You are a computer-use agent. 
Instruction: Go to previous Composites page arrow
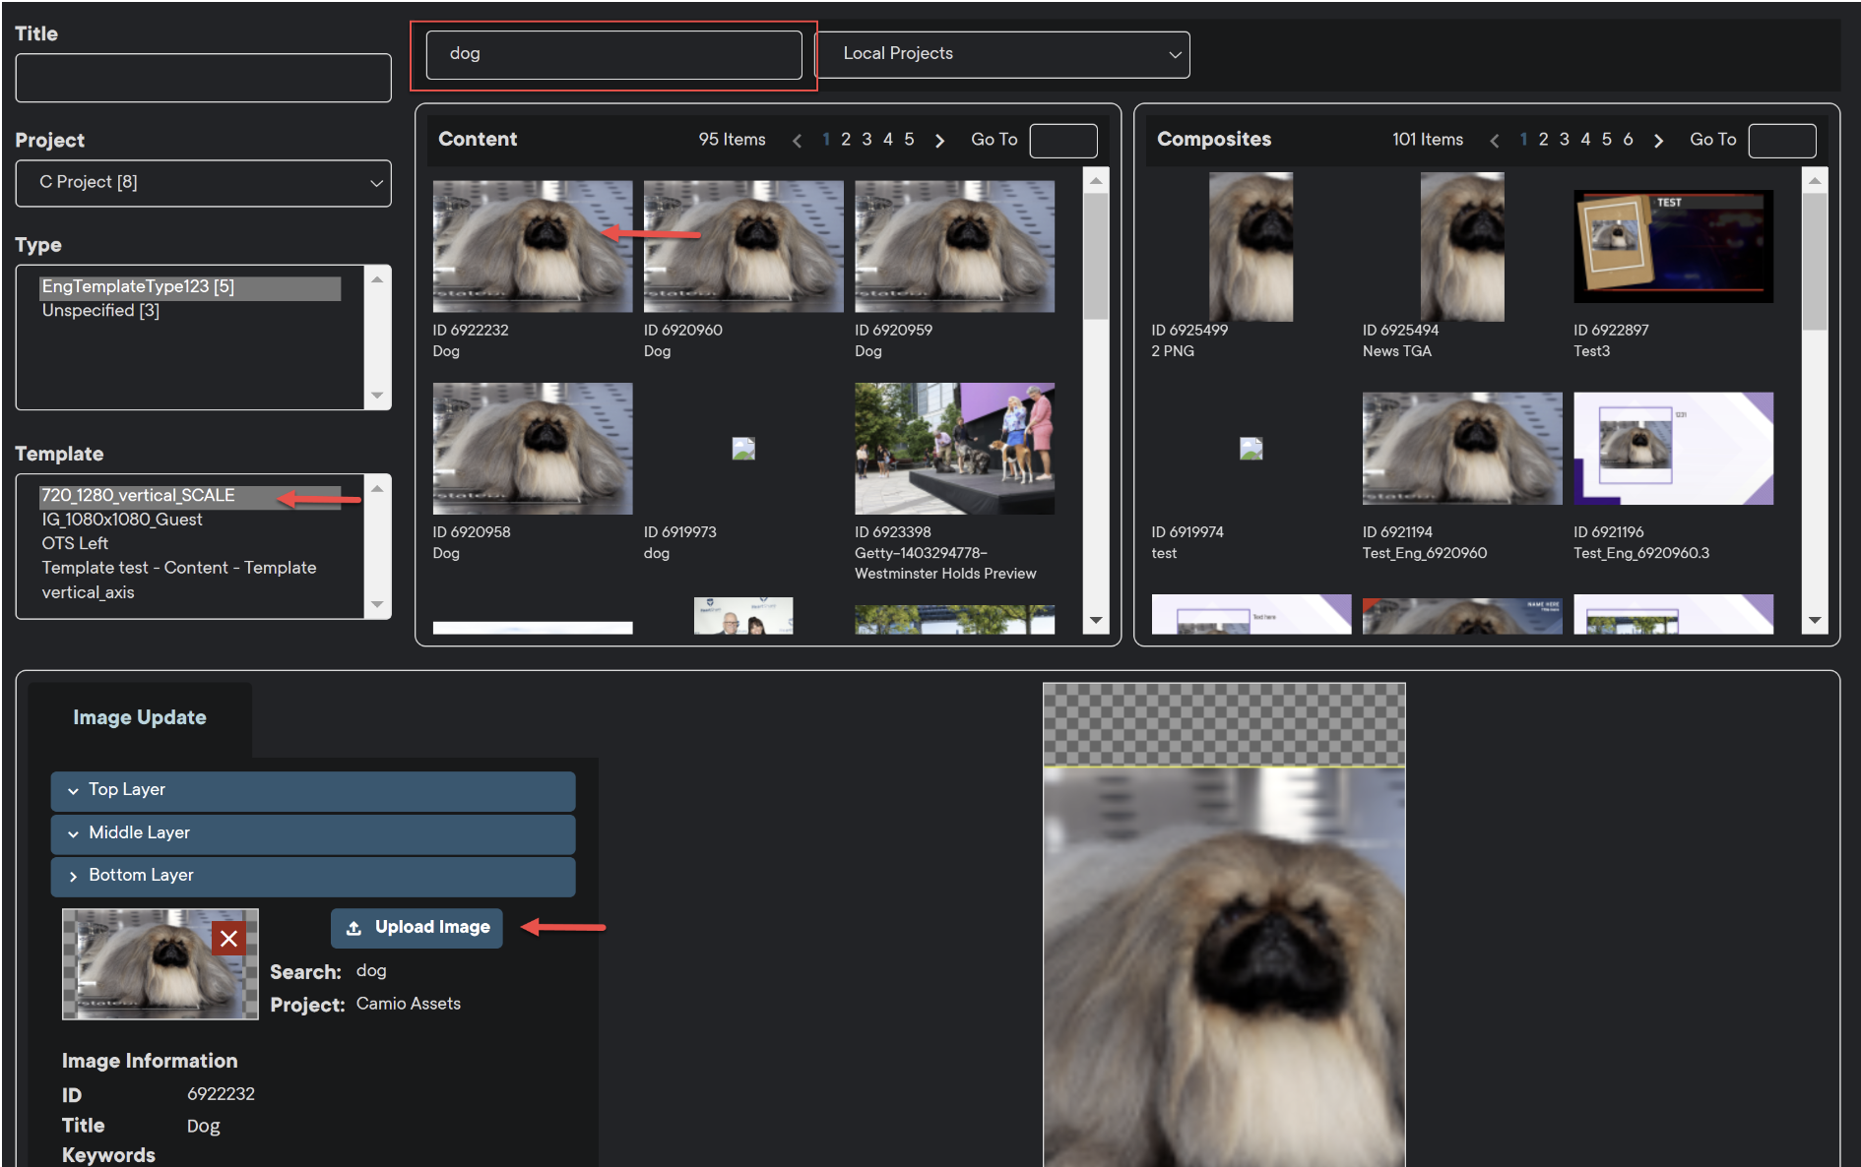pyautogui.click(x=1495, y=141)
